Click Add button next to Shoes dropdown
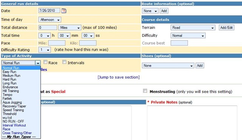The width and height of the screenshot is (242, 140). coord(200,65)
